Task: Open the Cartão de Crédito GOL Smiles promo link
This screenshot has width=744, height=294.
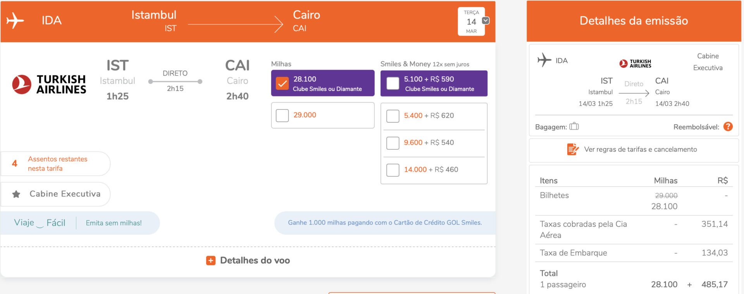Action: [385, 222]
